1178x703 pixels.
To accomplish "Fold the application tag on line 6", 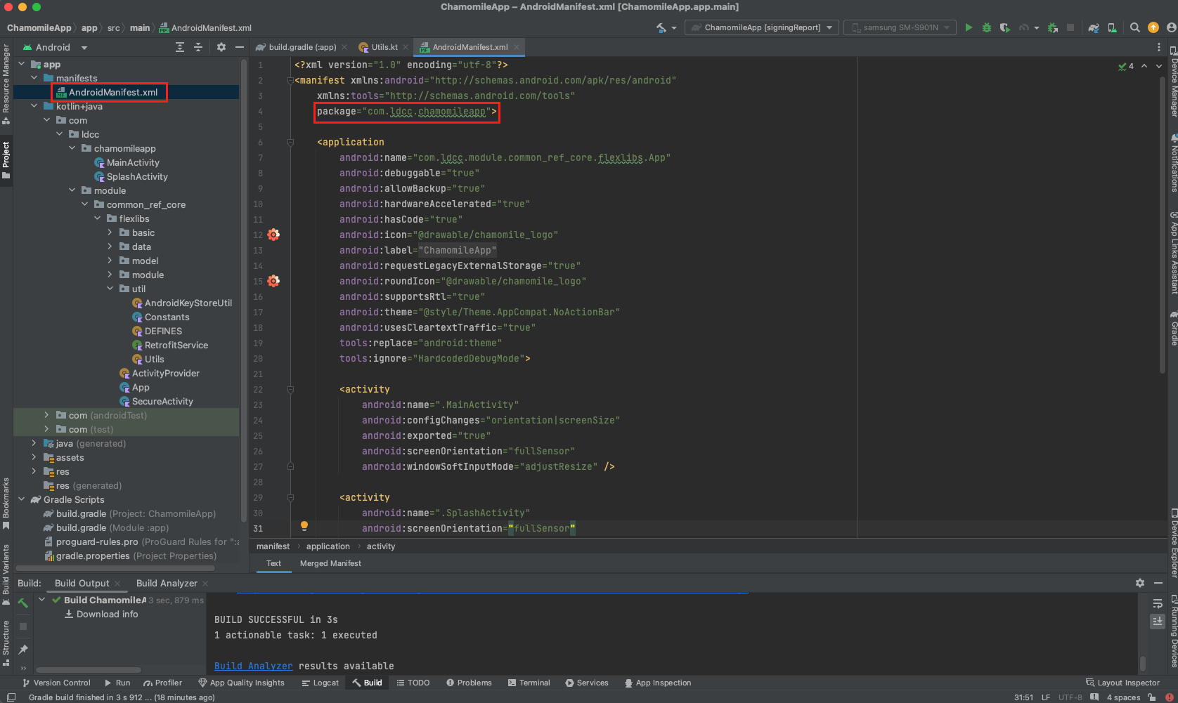I will coord(290,142).
